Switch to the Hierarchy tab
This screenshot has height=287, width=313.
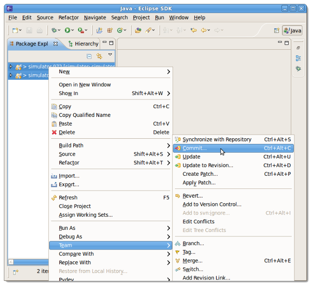click(84, 44)
